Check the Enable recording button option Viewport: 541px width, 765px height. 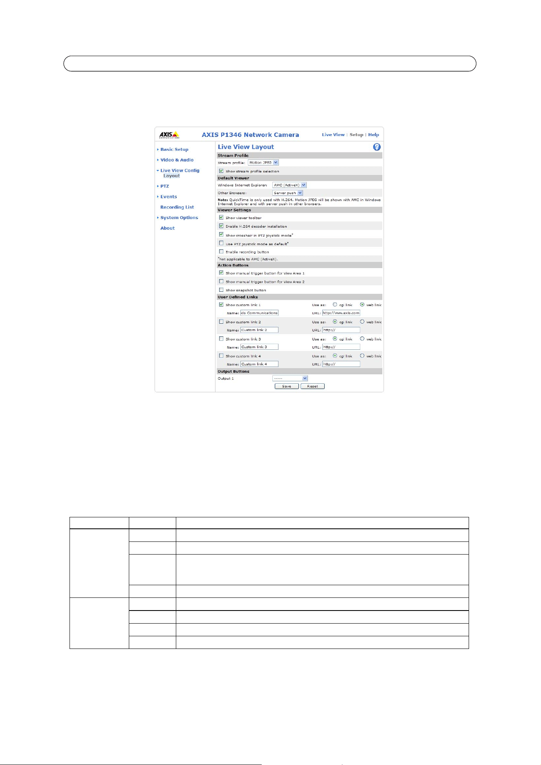[x=221, y=252]
